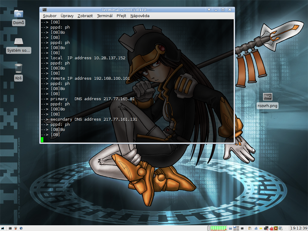
Task: Launch the terminal from the panel launcher
Action: (x=10, y=228)
